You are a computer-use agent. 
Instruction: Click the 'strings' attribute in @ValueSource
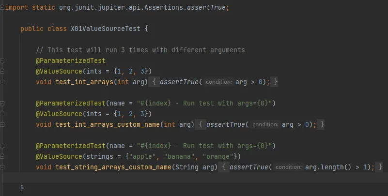(100, 156)
